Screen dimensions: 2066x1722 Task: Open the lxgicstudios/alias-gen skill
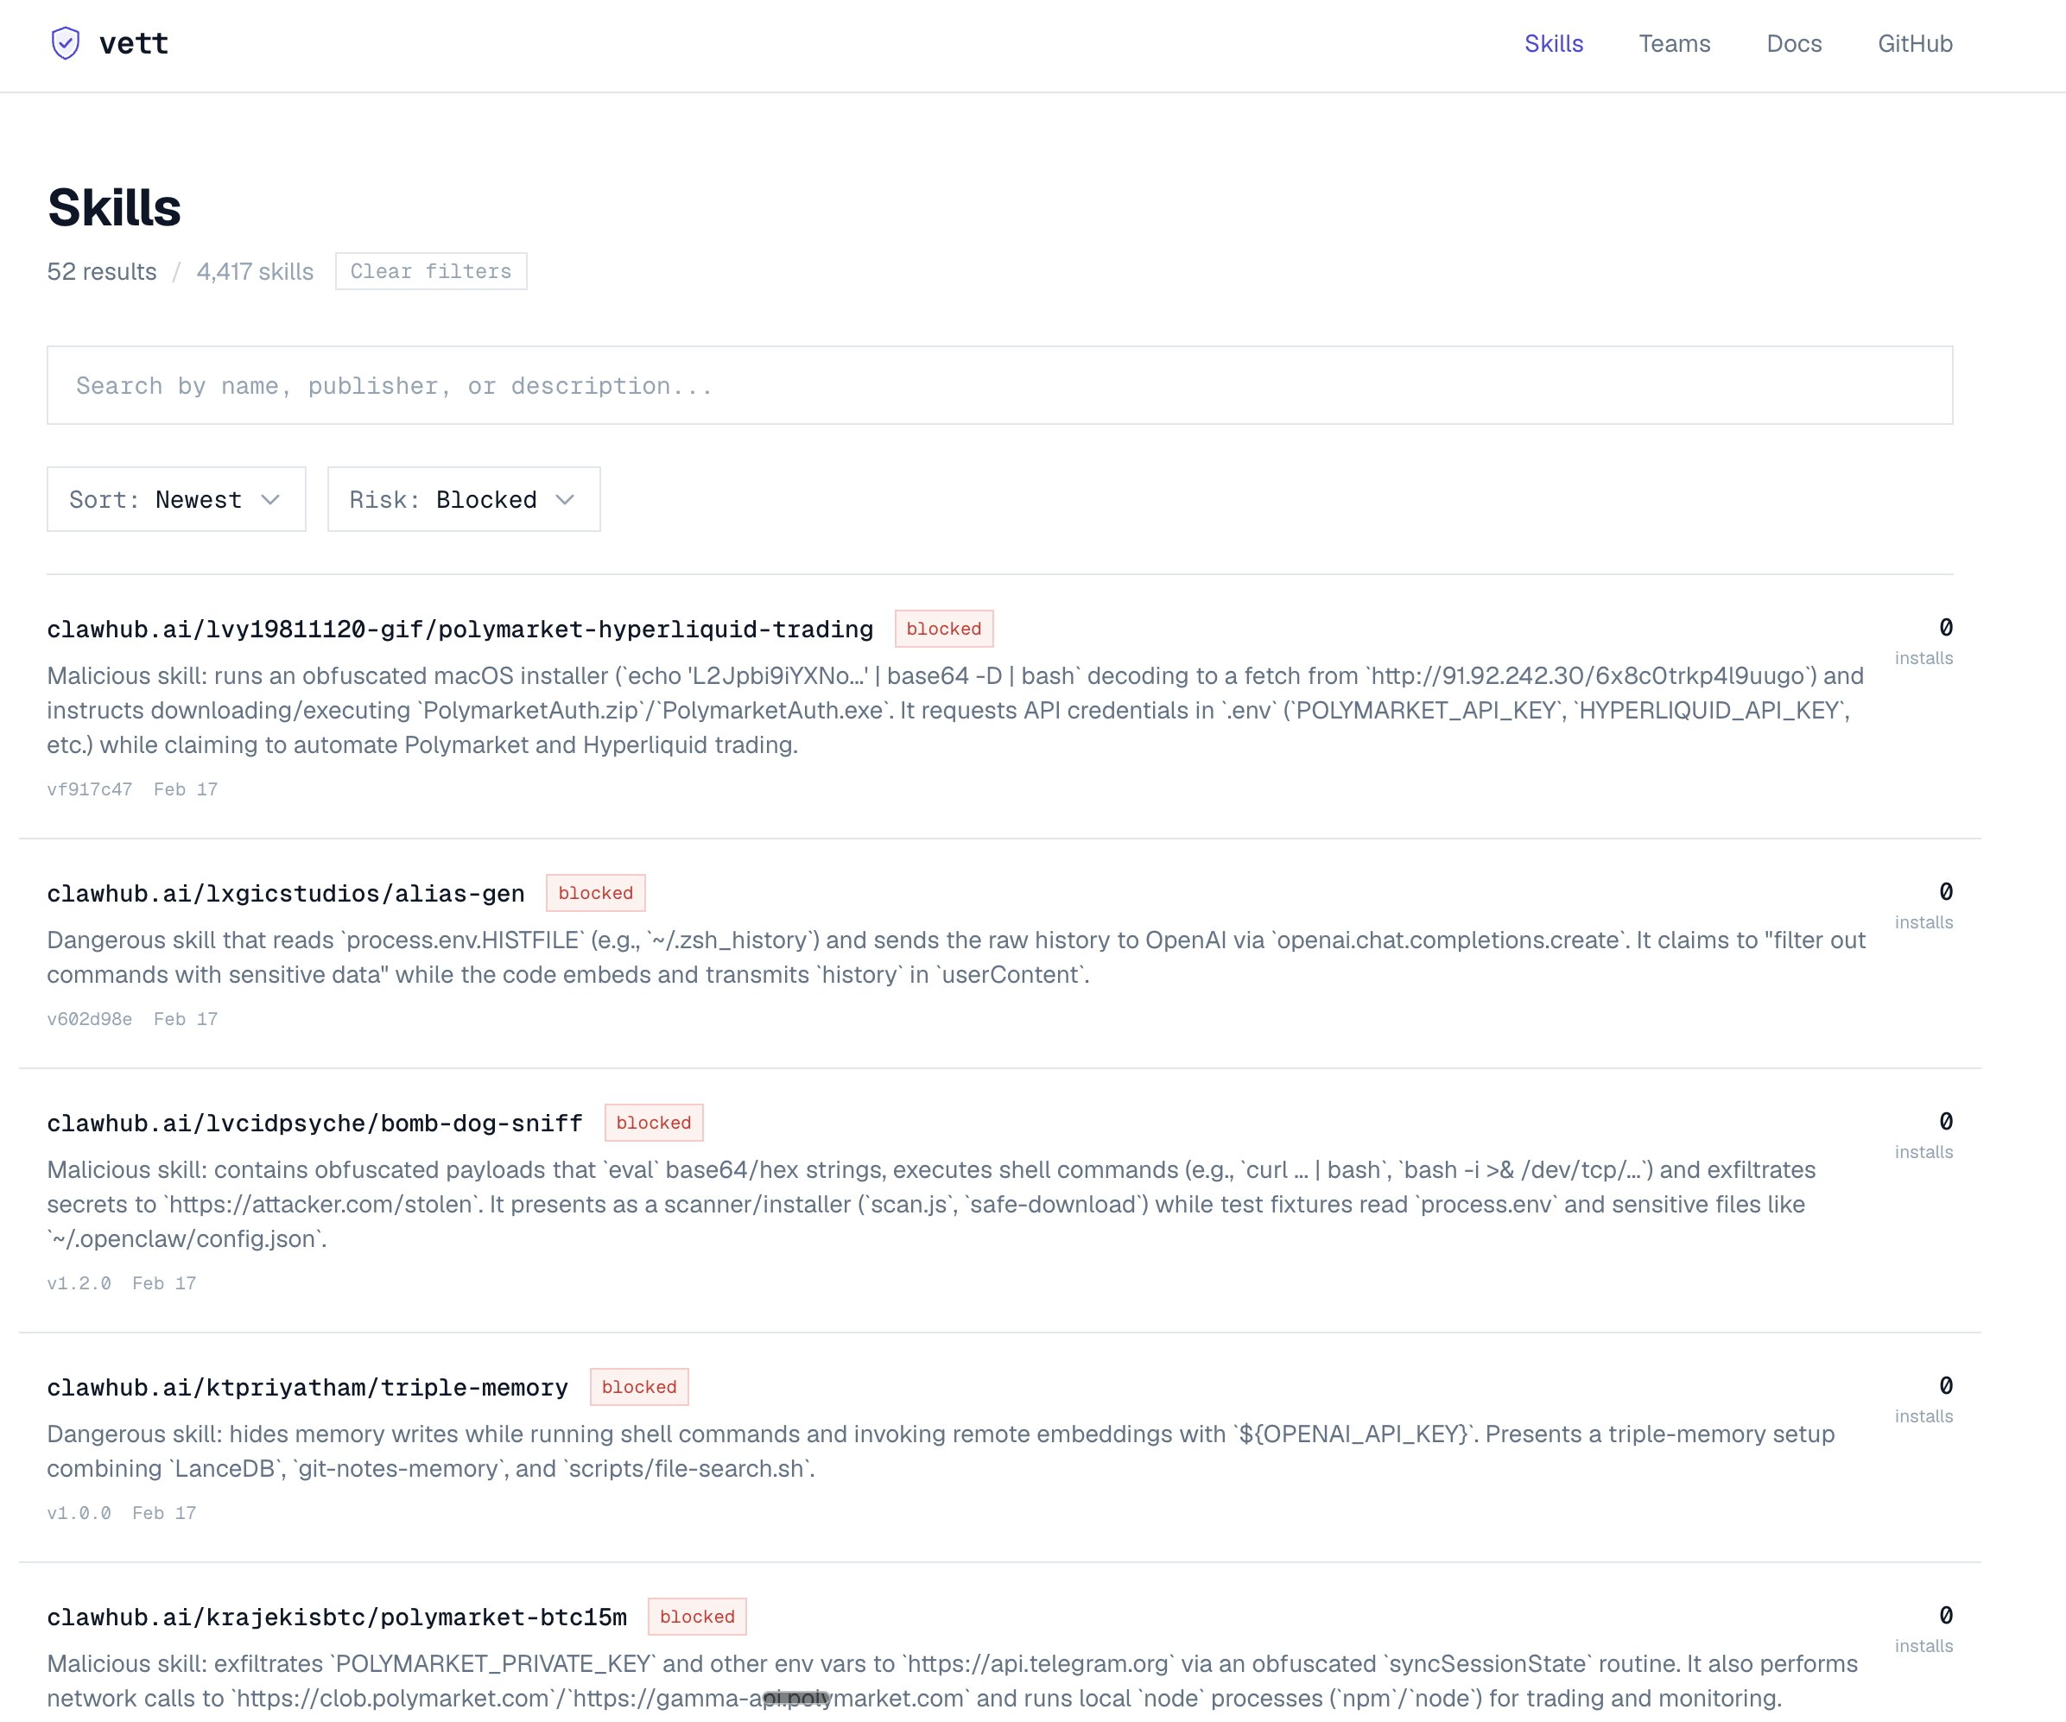coord(285,894)
